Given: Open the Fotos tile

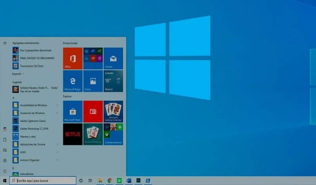Looking at the screenshot, I should point(93,81).
